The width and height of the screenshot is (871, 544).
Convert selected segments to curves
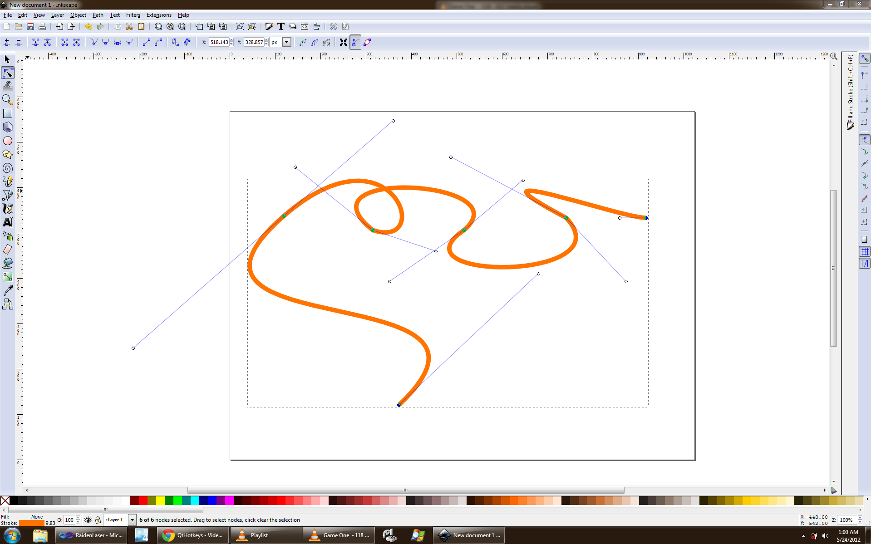click(x=158, y=42)
